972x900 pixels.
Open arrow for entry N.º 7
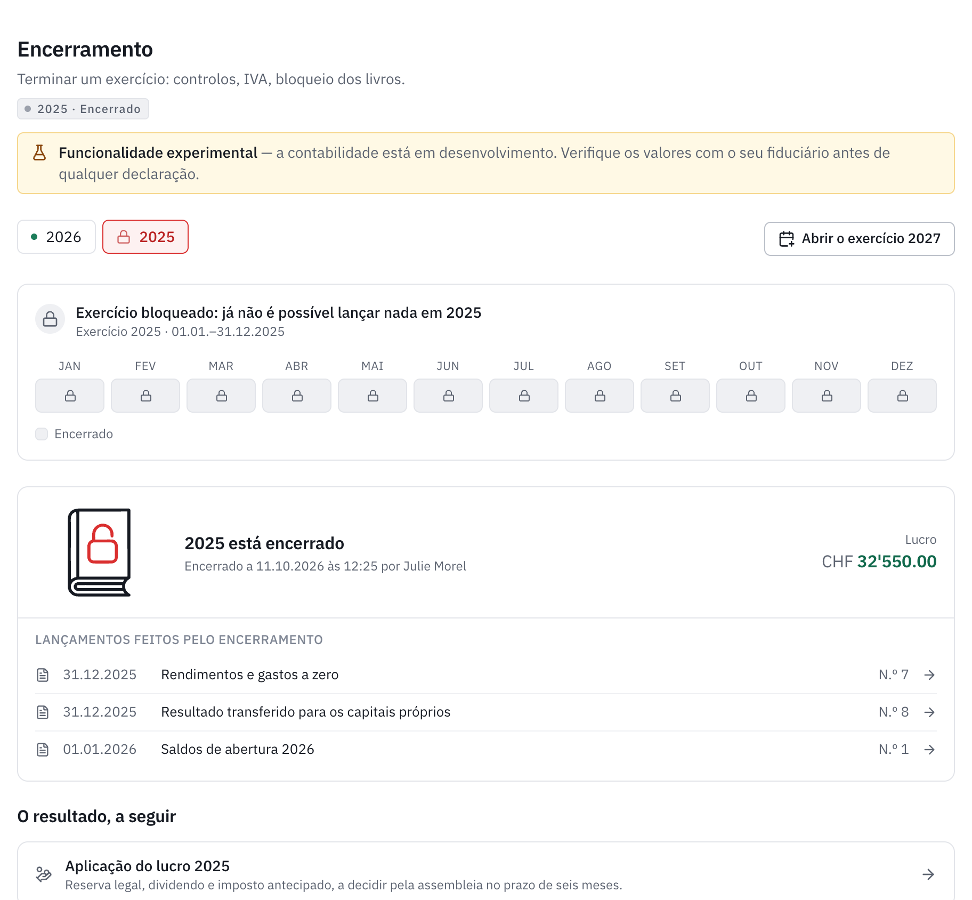pos(929,675)
